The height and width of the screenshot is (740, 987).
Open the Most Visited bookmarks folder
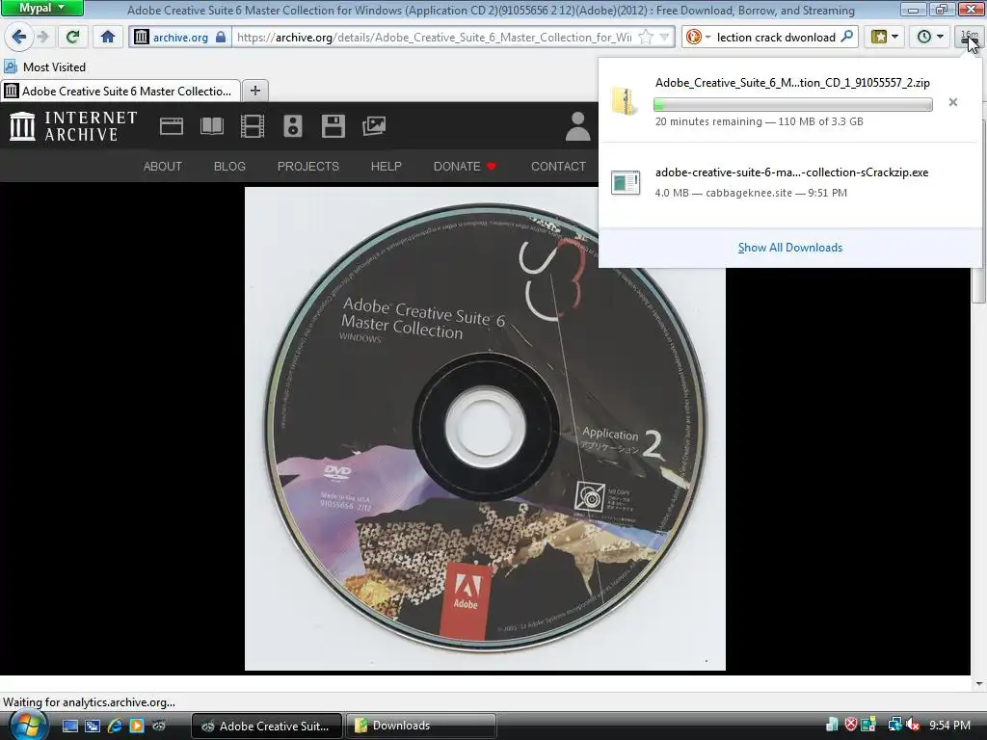coord(44,66)
